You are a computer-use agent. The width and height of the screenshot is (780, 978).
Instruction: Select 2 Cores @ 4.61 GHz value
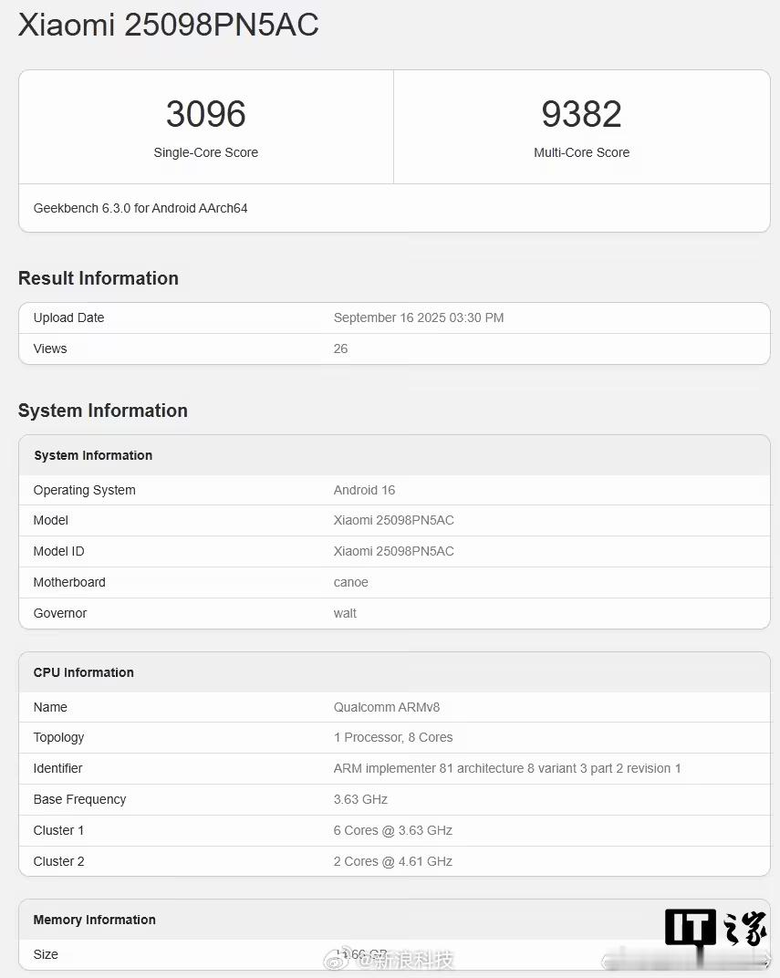pyautogui.click(x=393, y=861)
